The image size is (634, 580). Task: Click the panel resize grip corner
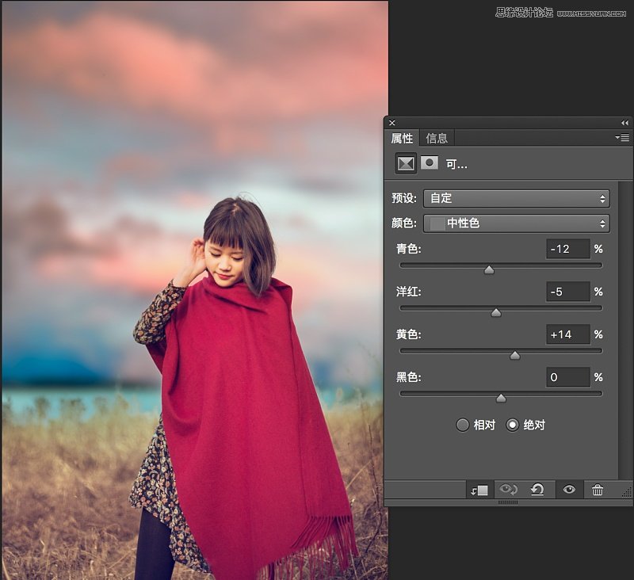coord(627,491)
